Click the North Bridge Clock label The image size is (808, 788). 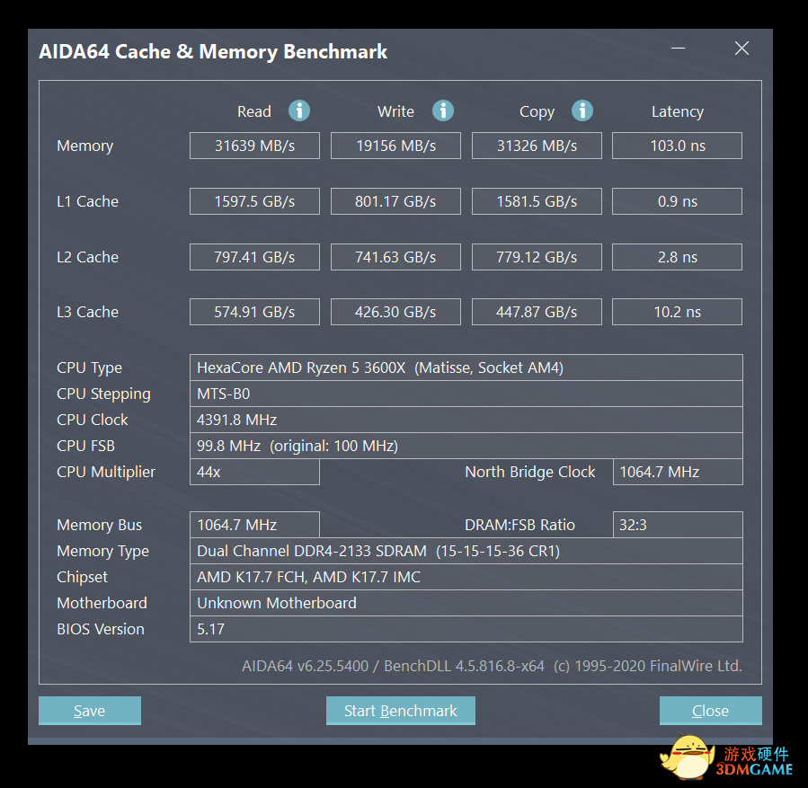tap(530, 473)
